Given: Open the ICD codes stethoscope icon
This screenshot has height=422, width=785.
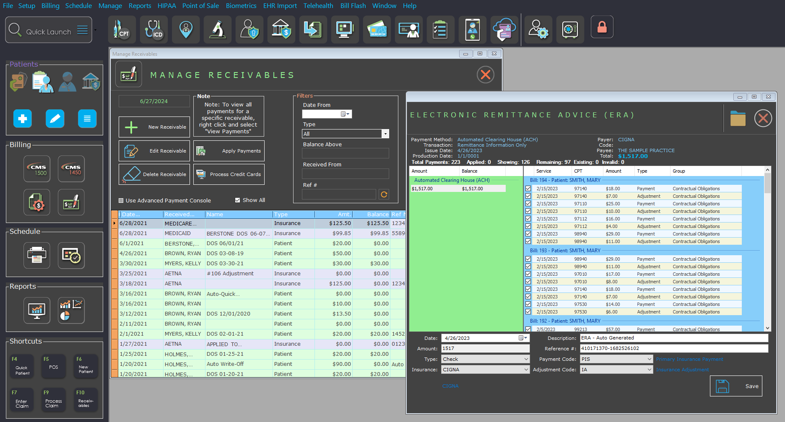Looking at the screenshot, I should (153, 30).
